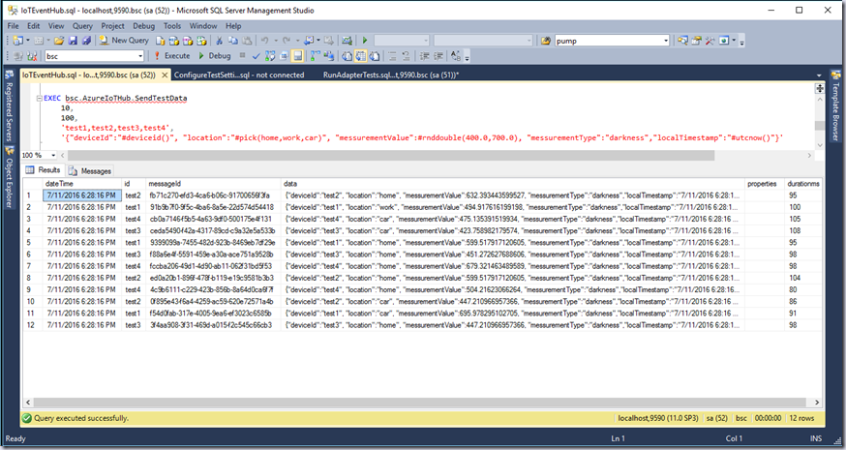This screenshot has width=846, height=450.
Task: Select Results to Text icon
Action: (x=347, y=55)
